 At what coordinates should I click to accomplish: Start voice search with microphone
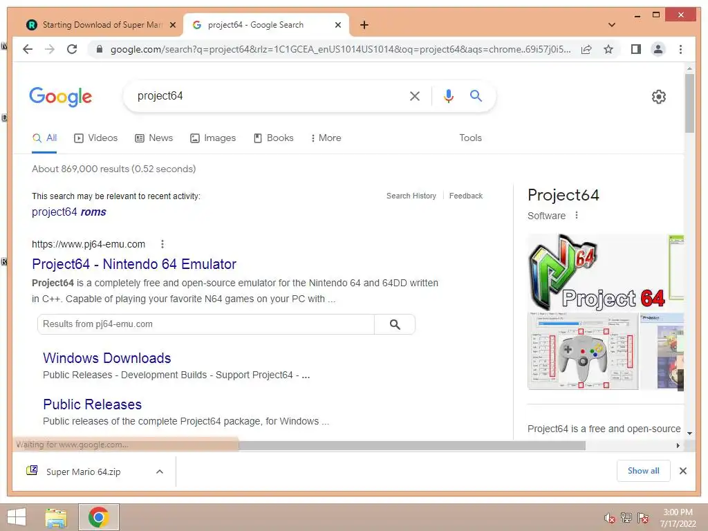coord(448,95)
